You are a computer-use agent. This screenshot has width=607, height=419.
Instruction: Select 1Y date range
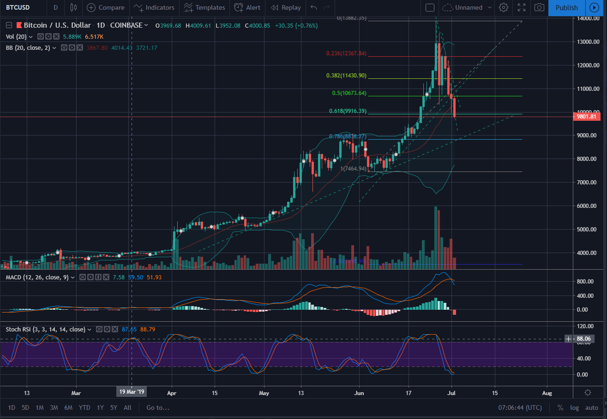click(x=100, y=407)
